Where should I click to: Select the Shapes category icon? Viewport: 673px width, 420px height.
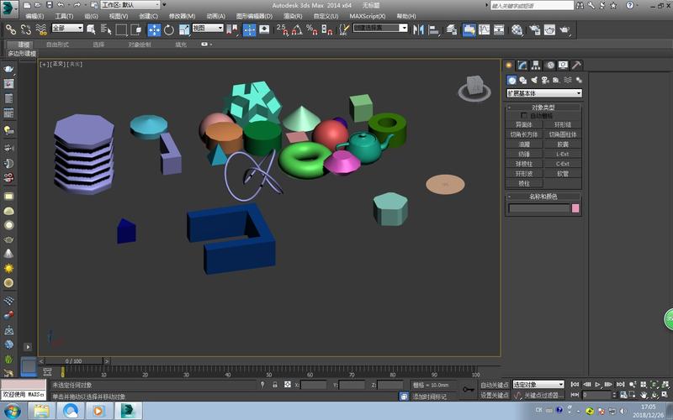coord(522,80)
